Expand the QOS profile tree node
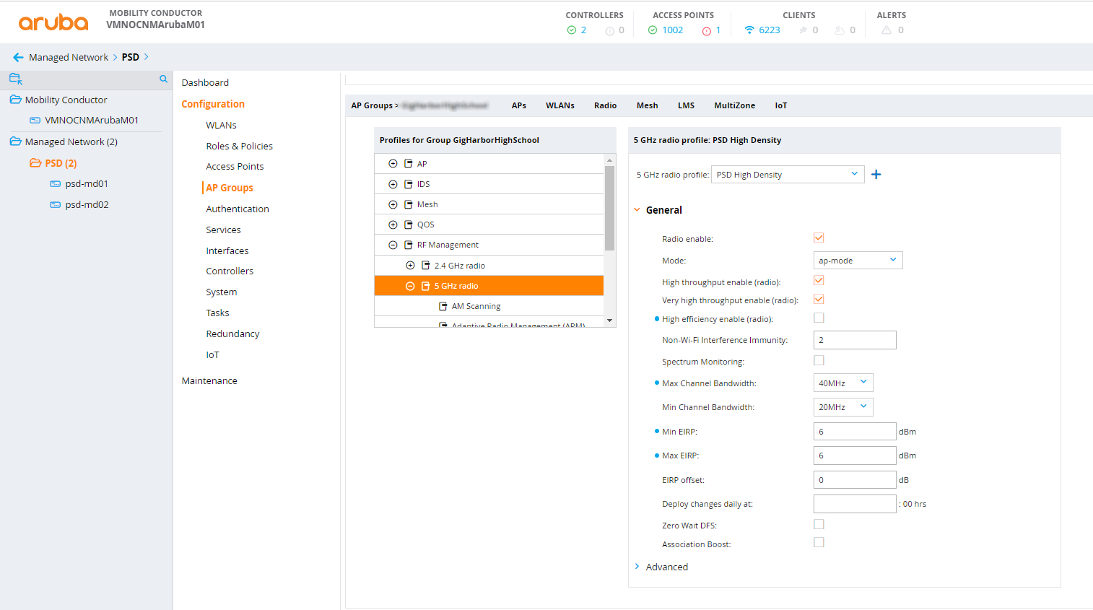 tap(393, 225)
